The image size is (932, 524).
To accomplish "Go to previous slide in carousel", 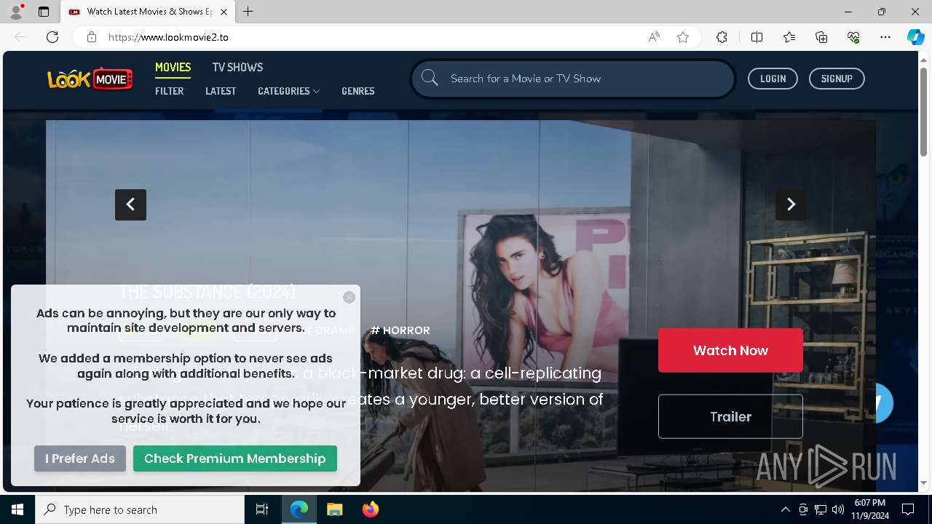I will (x=130, y=205).
